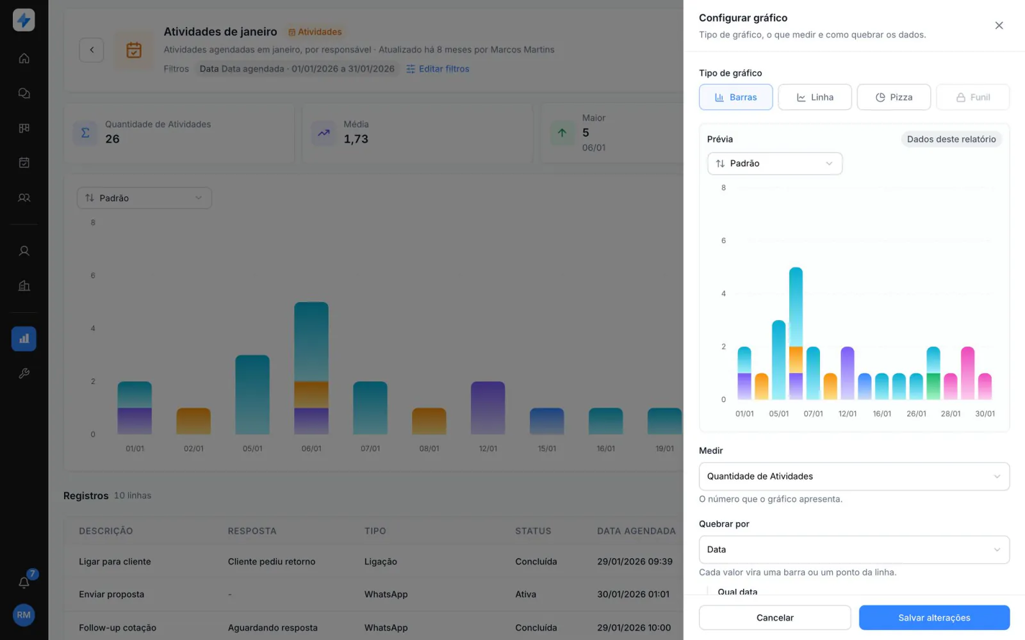Open the Home icon in sidebar
This screenshot has height=640, width=1025.
pyautogui.click(x=24, y=58)
